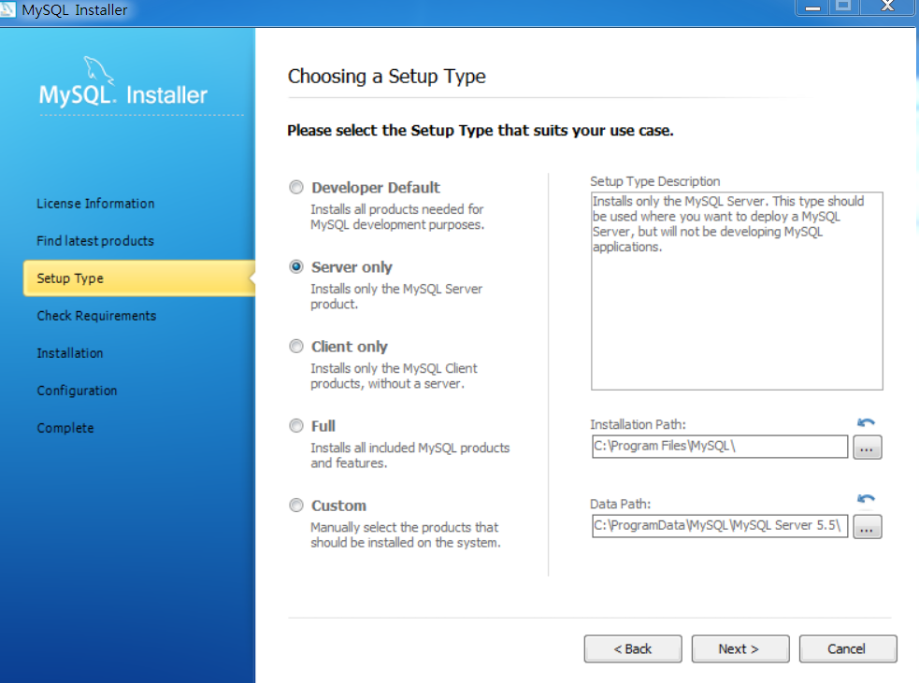Viewport: 919px width, 683px height.
Task: Close the MySQL Installer window
Action: [887, 7]
